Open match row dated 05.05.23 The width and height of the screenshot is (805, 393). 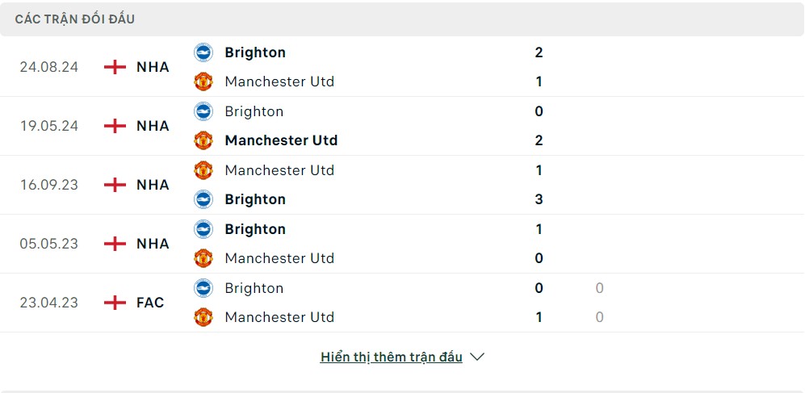(x=402, y=244)
